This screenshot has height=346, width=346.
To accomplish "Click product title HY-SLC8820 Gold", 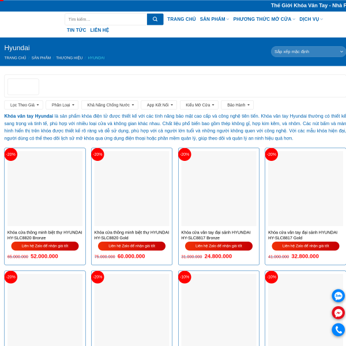I will [131, 235].
